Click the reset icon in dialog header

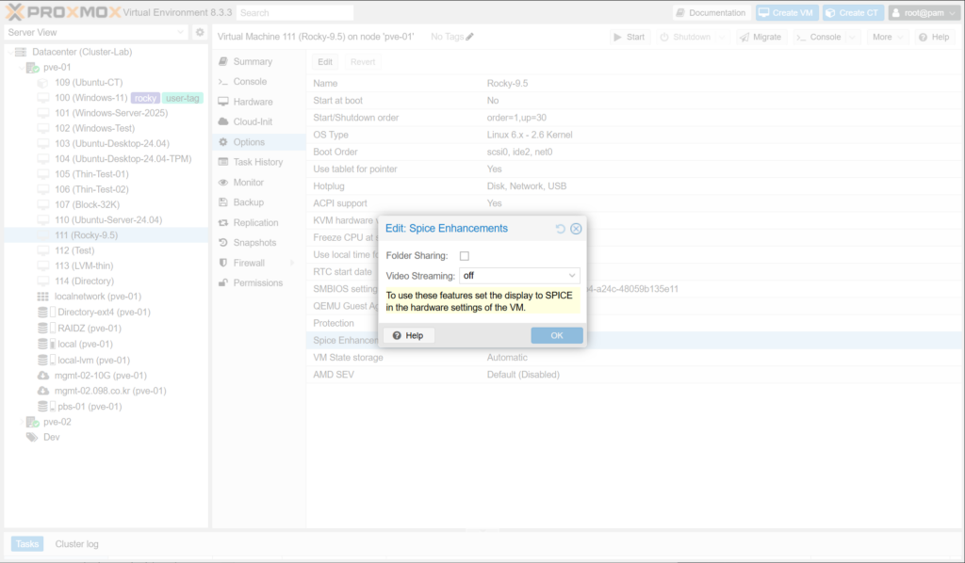[561, 229]
